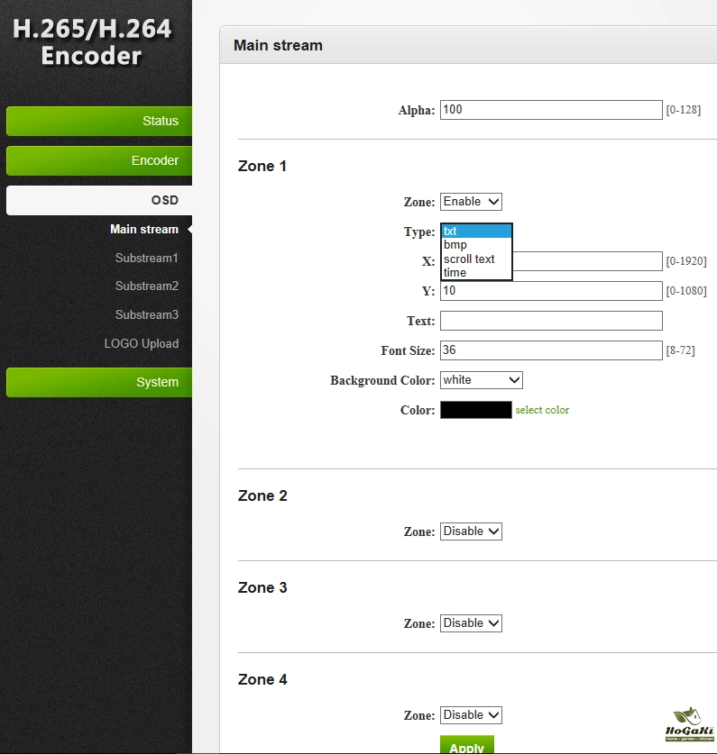Open the Encoder menu section
This screenshot has width=717, height=754.
99,160
